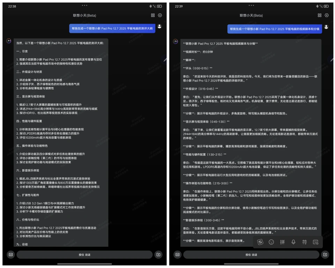This screenshot has width=335, height=268.
Task: Select line **视频时长**: 约5分钟
Action: pyautogui.click(x=198, y=52)
